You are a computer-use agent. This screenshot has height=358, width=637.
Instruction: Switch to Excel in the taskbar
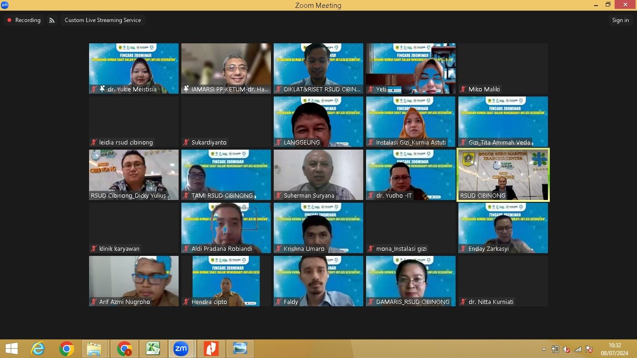coord(153,349)
